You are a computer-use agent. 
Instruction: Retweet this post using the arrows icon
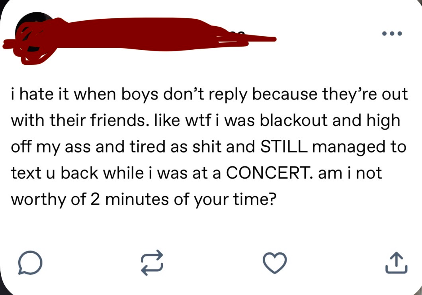coord(152,262)
